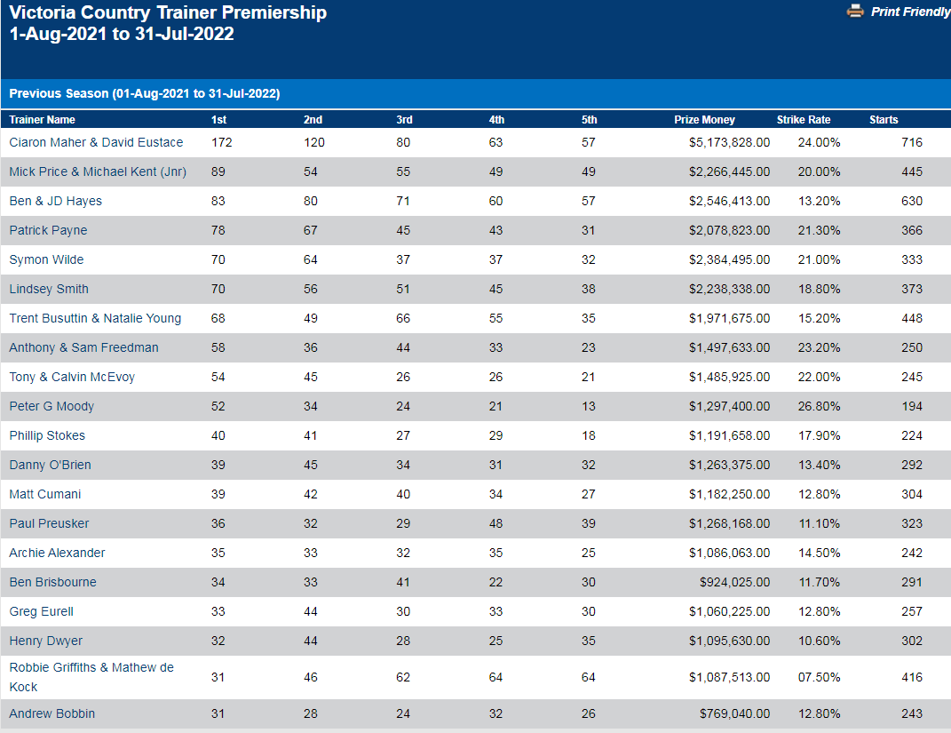Open Ben & JD Hayes trainer page
This screenshot has width=951, height=733.
click(55, 201)
